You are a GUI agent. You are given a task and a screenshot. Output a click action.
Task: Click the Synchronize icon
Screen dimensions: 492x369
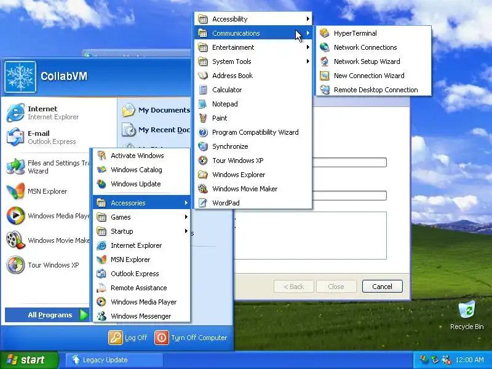[x=203, y=146]
